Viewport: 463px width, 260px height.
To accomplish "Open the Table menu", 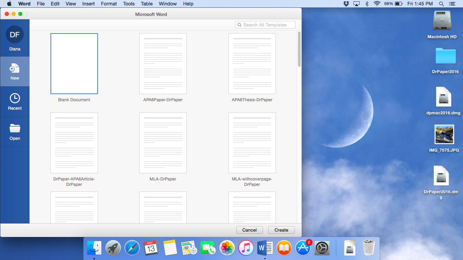I will tap(147, 4).
